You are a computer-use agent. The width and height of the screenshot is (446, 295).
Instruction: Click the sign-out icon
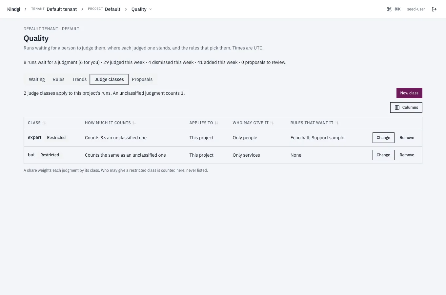point(434,9)
